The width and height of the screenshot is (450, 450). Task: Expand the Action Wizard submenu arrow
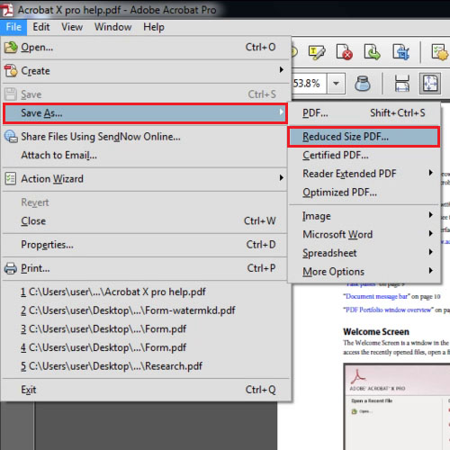pyautogui.click(x=281, y=177)
